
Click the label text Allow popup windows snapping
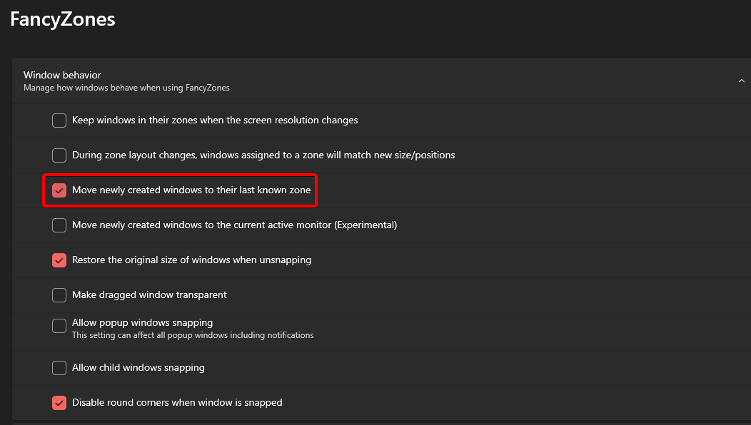142,322
